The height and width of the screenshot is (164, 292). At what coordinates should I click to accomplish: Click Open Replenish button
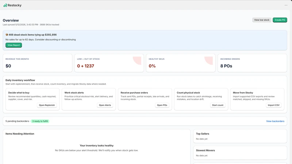[47, 105]
